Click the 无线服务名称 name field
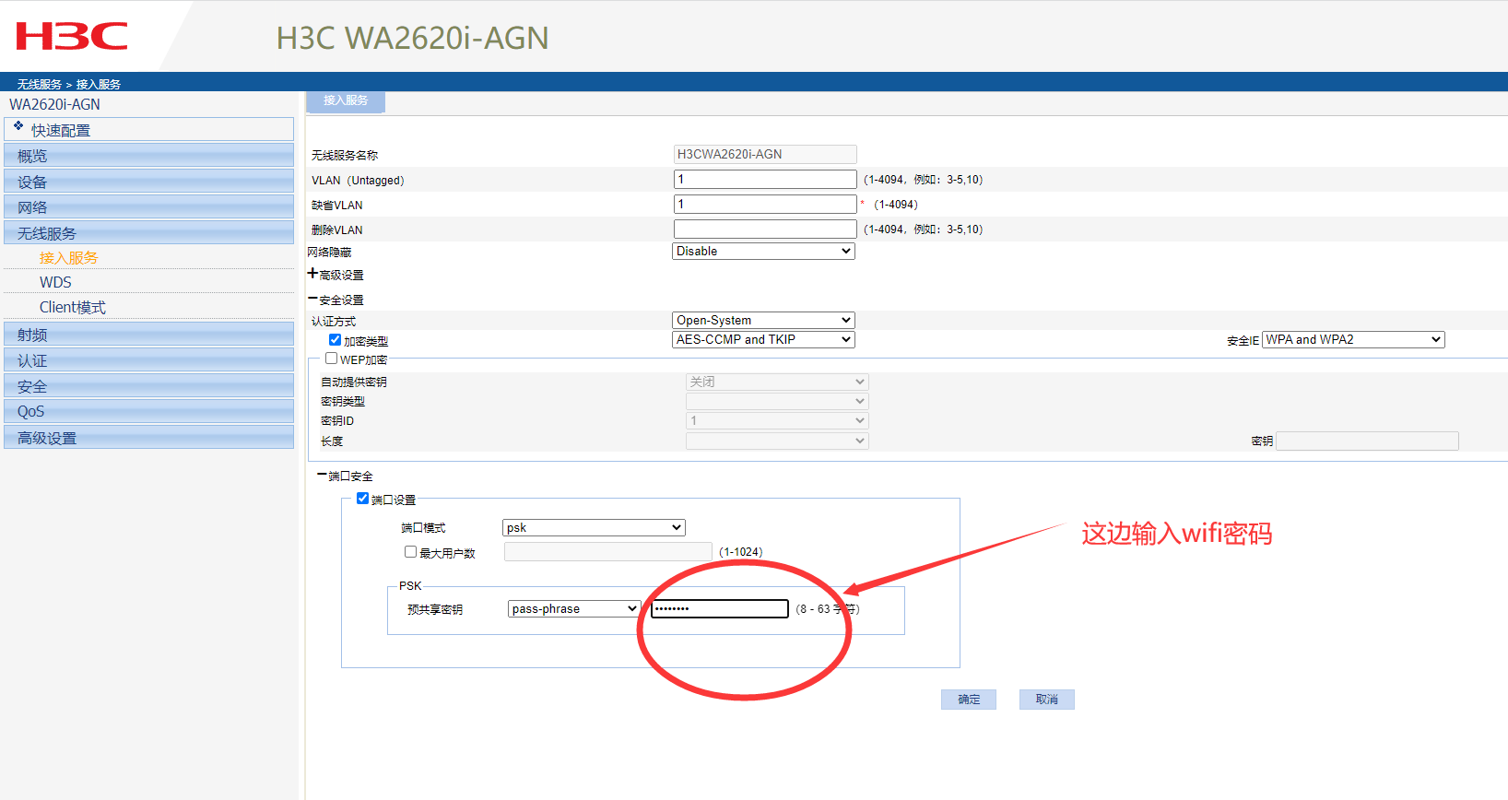The height and width of the screenshot is (800, 1508). click(765, 154)
